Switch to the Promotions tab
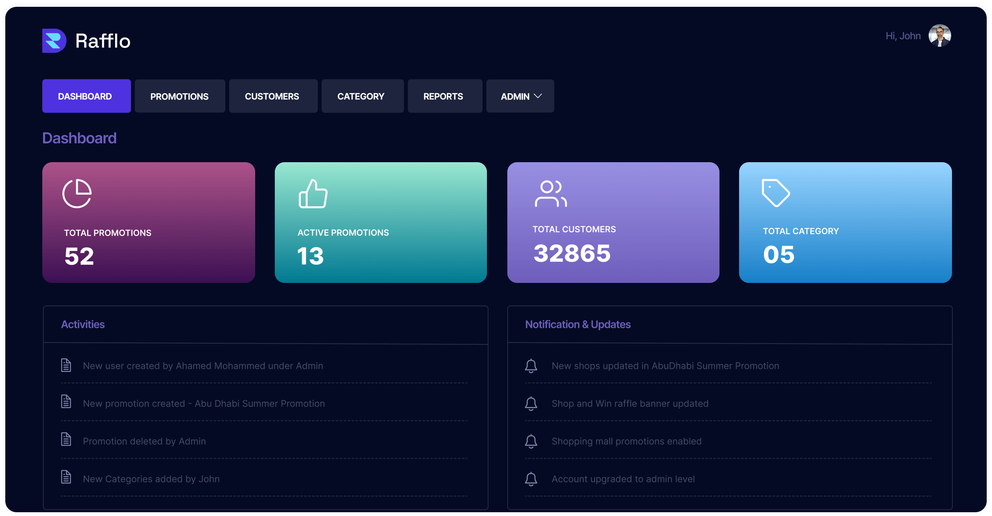The height and width of the screenshot is (516, 992). click(179, 96)
